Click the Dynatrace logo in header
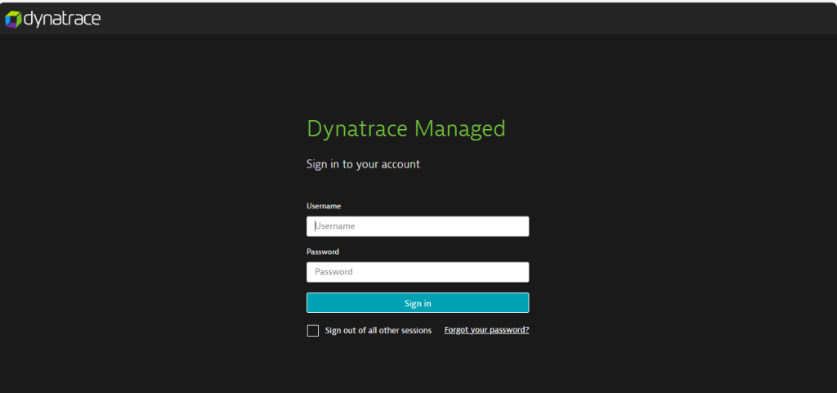 point(52,19)
